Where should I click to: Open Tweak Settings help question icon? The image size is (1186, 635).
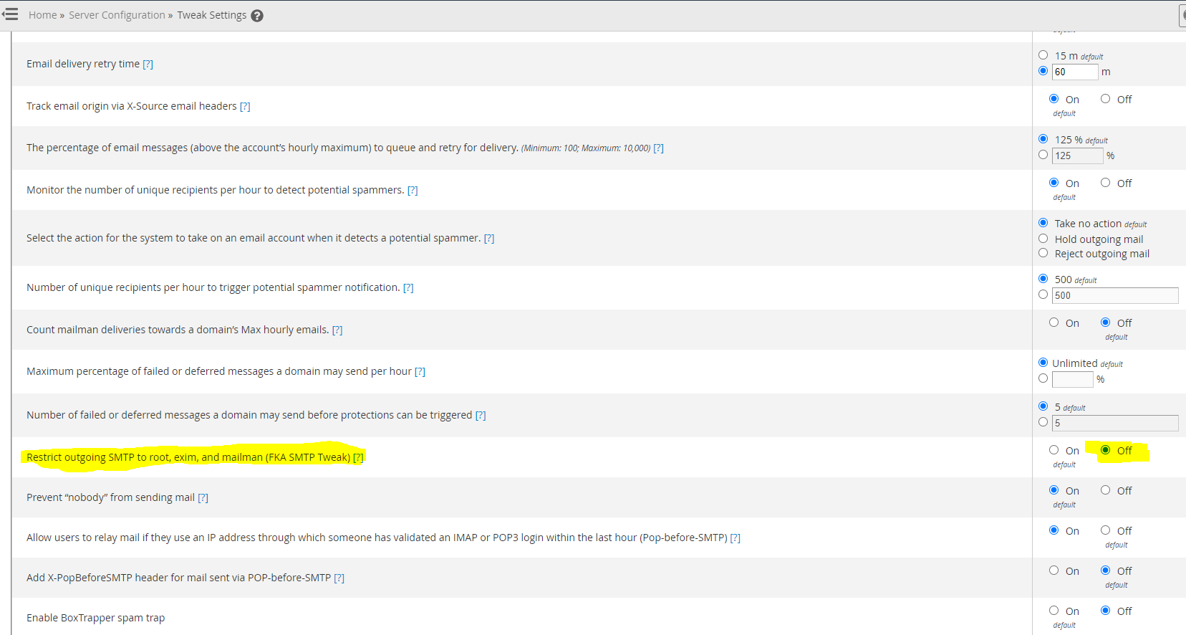[x=257, y=16]
